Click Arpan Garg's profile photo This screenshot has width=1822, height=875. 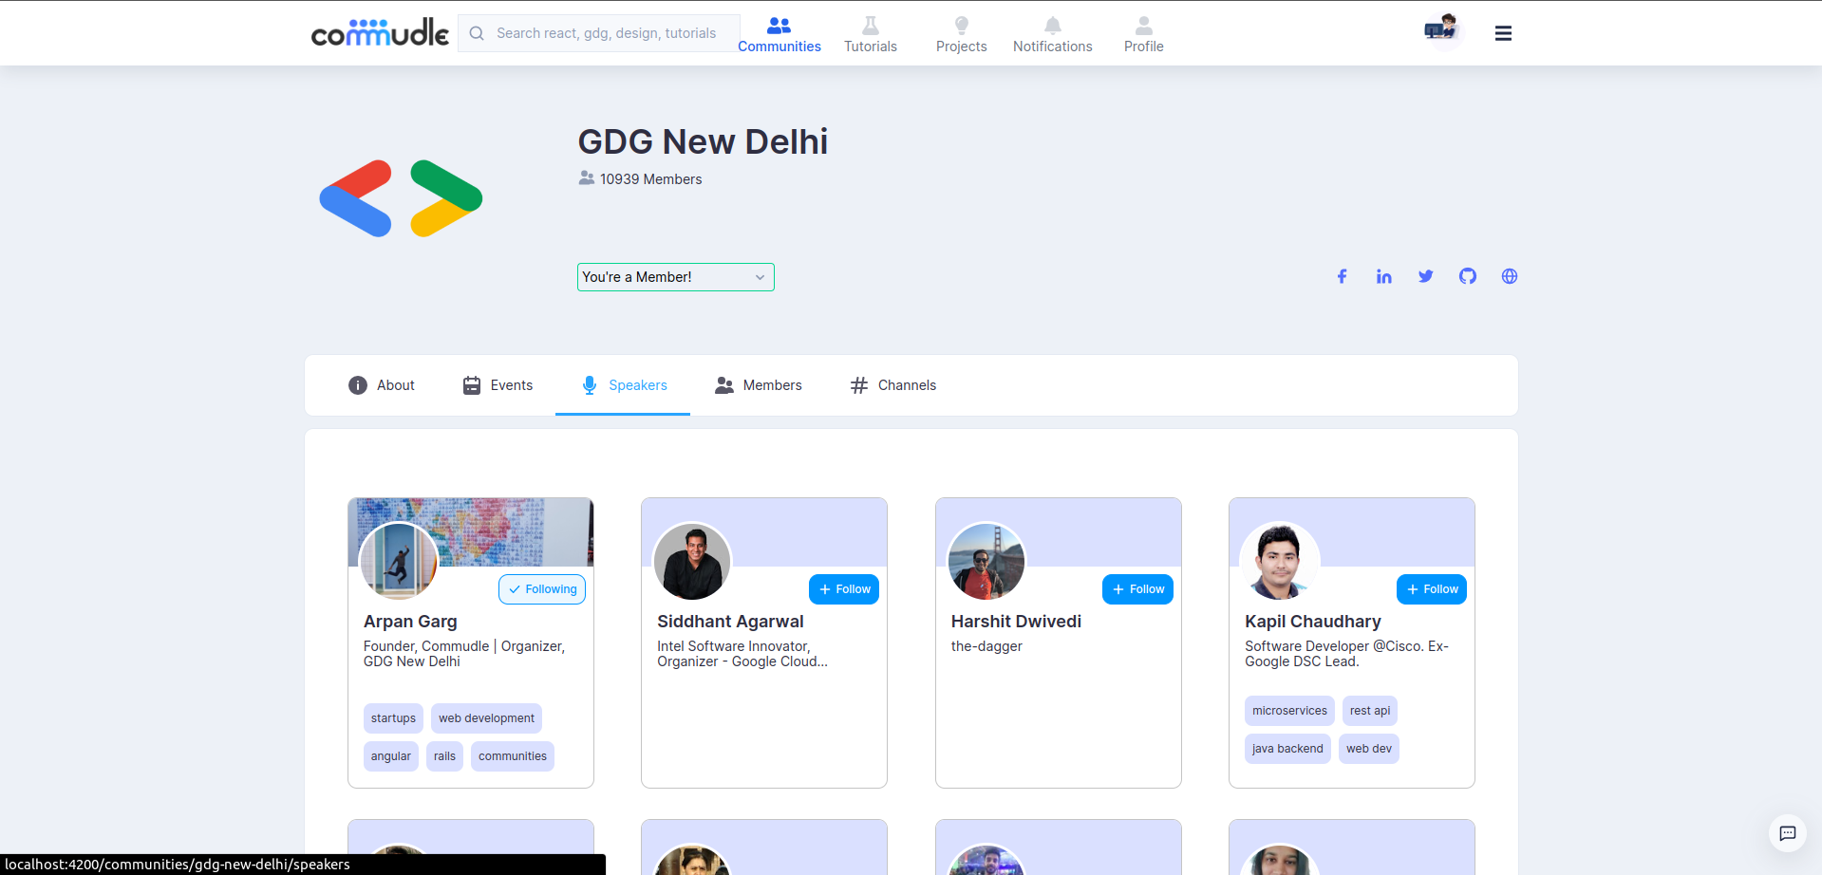[399, 561]
